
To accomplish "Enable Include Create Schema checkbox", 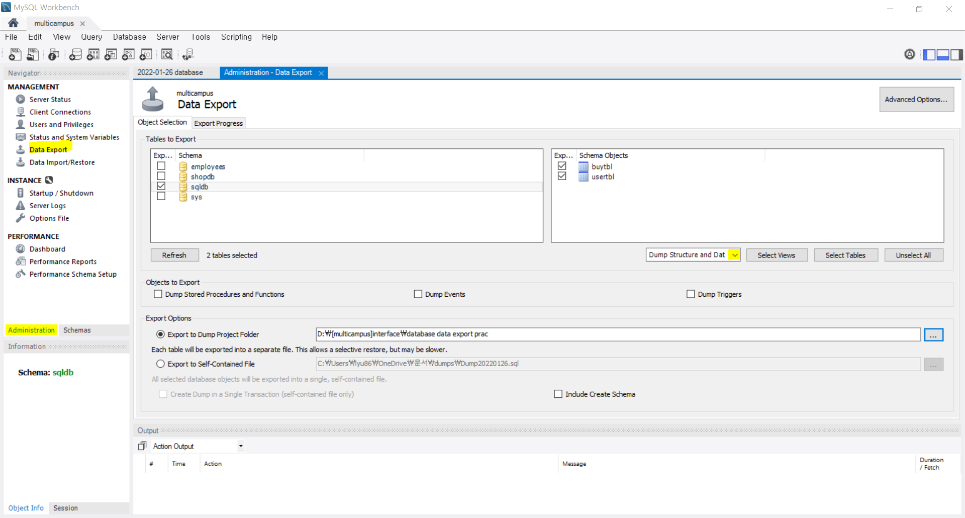I will click(x=558, y=394).
